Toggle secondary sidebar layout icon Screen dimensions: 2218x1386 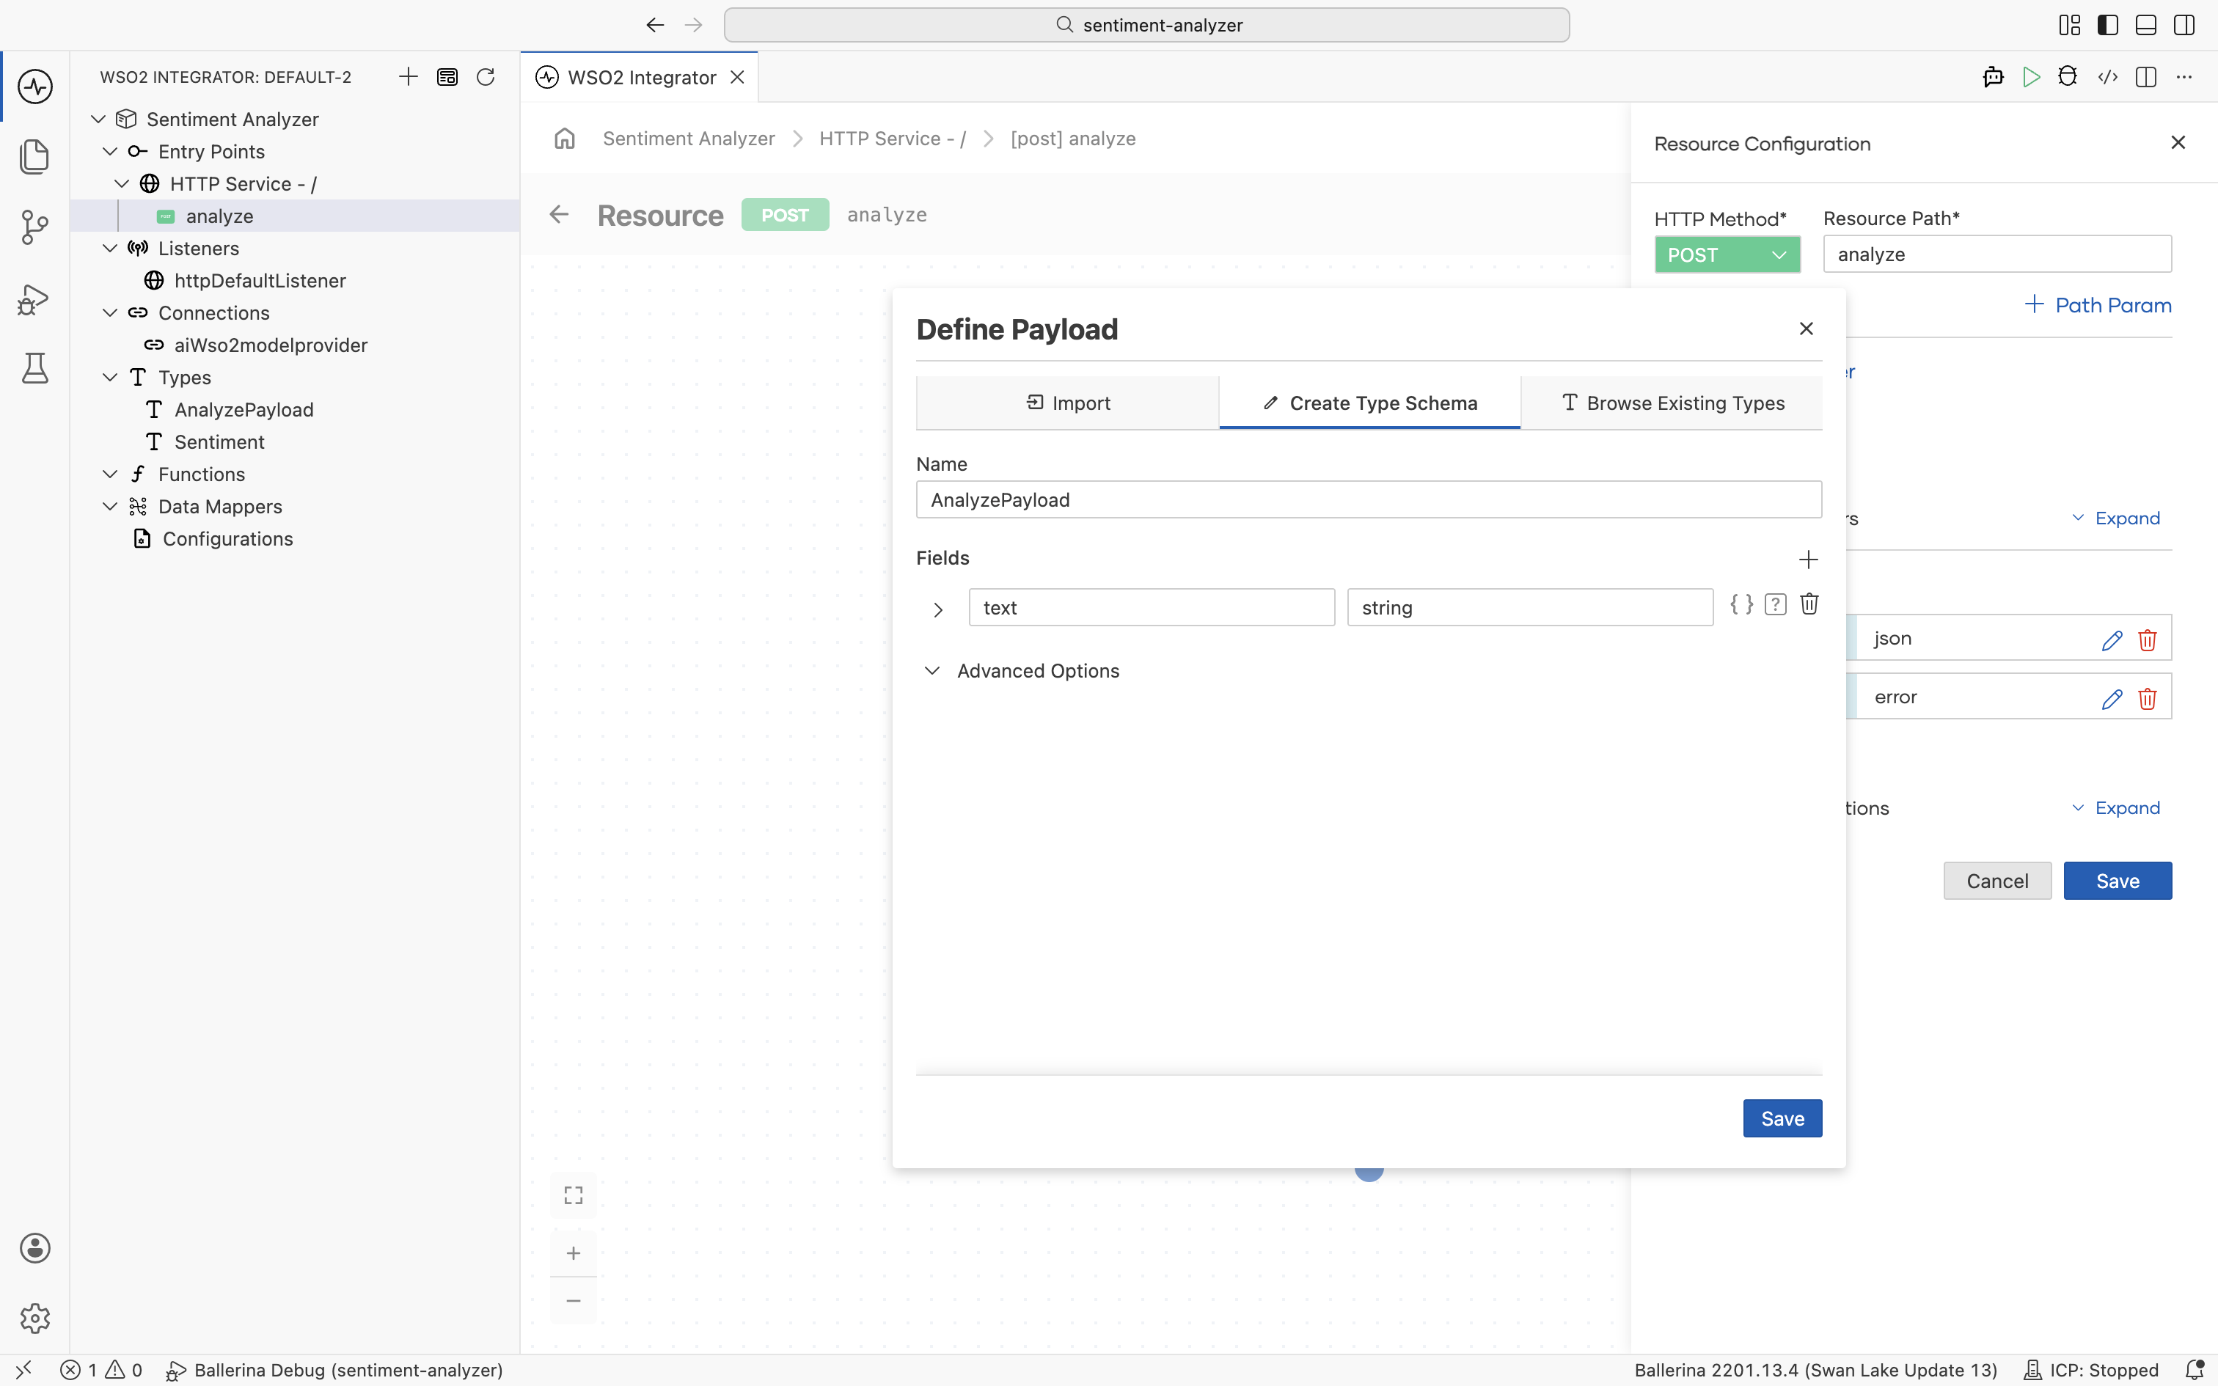coord(2184,25)
